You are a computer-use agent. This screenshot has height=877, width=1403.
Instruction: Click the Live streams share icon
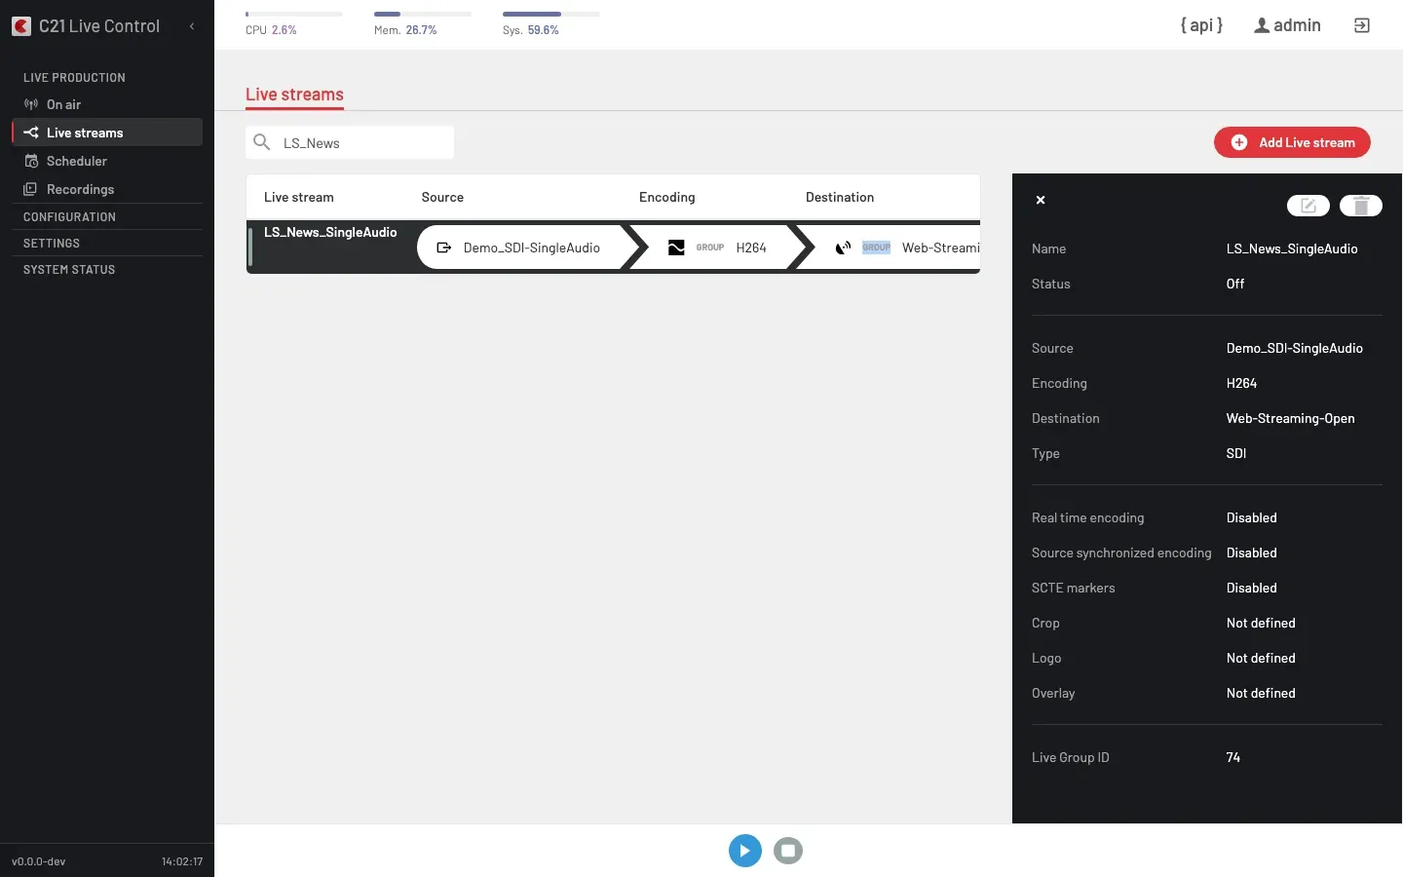(31, 133)
